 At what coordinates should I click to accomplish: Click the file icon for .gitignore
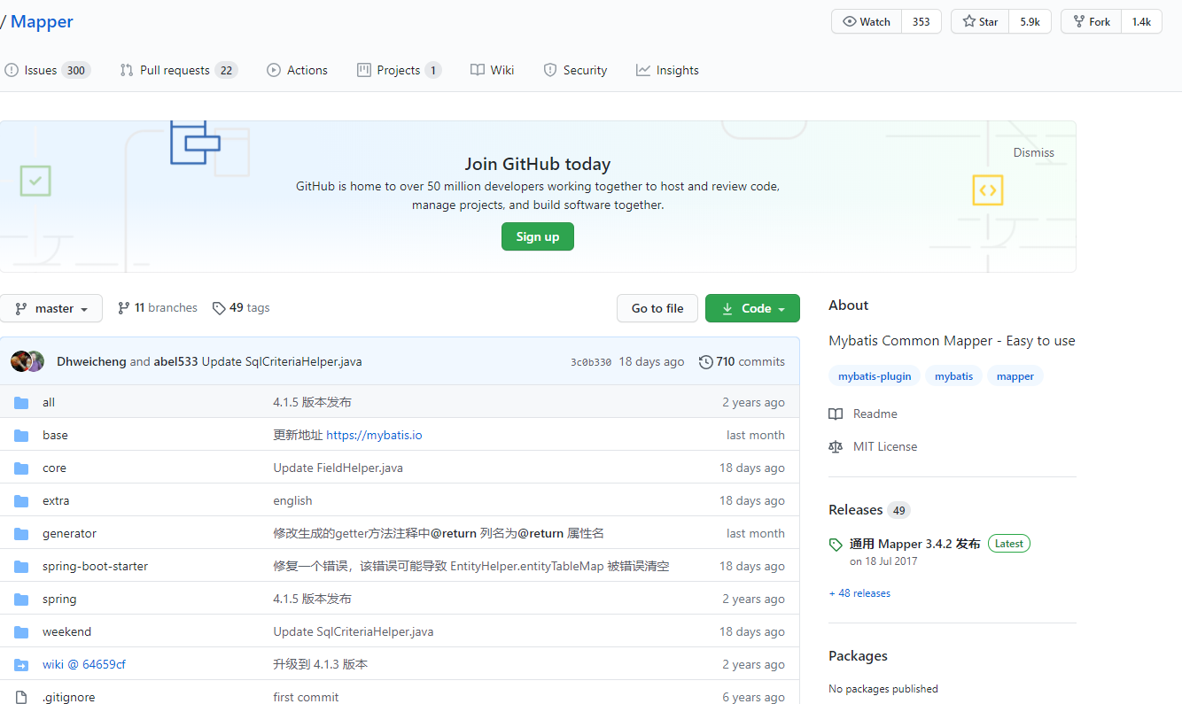coord(21,697)
